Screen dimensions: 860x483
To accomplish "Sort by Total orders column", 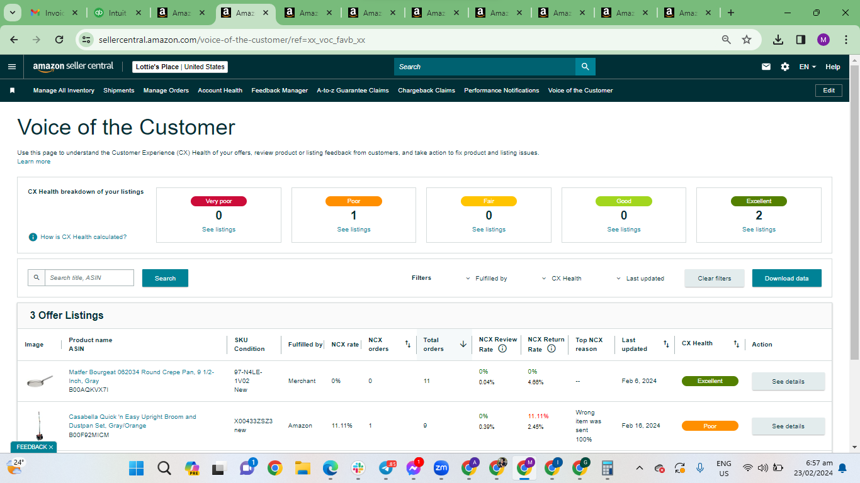I will (x=463, y=344).
